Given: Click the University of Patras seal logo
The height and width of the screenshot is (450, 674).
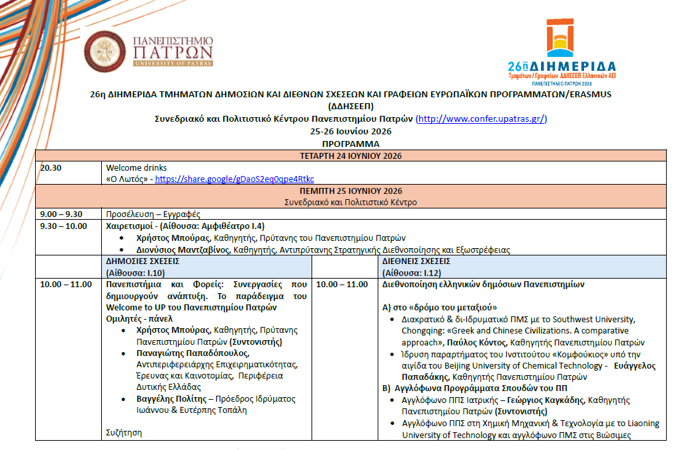Looking at the screenshot, I should (x=105, y=52).
